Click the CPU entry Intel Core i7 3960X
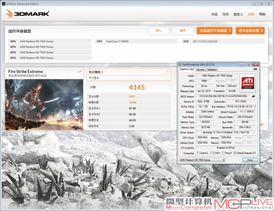274x211 pixels. tap(117, 41)
